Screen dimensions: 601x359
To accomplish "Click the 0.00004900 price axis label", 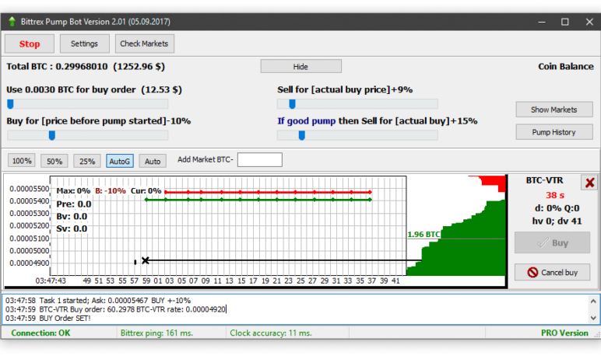I will point(30,263).
